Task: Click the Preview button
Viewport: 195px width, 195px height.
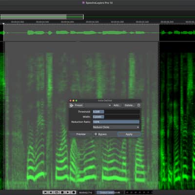Action: click(x=81, y=134)
